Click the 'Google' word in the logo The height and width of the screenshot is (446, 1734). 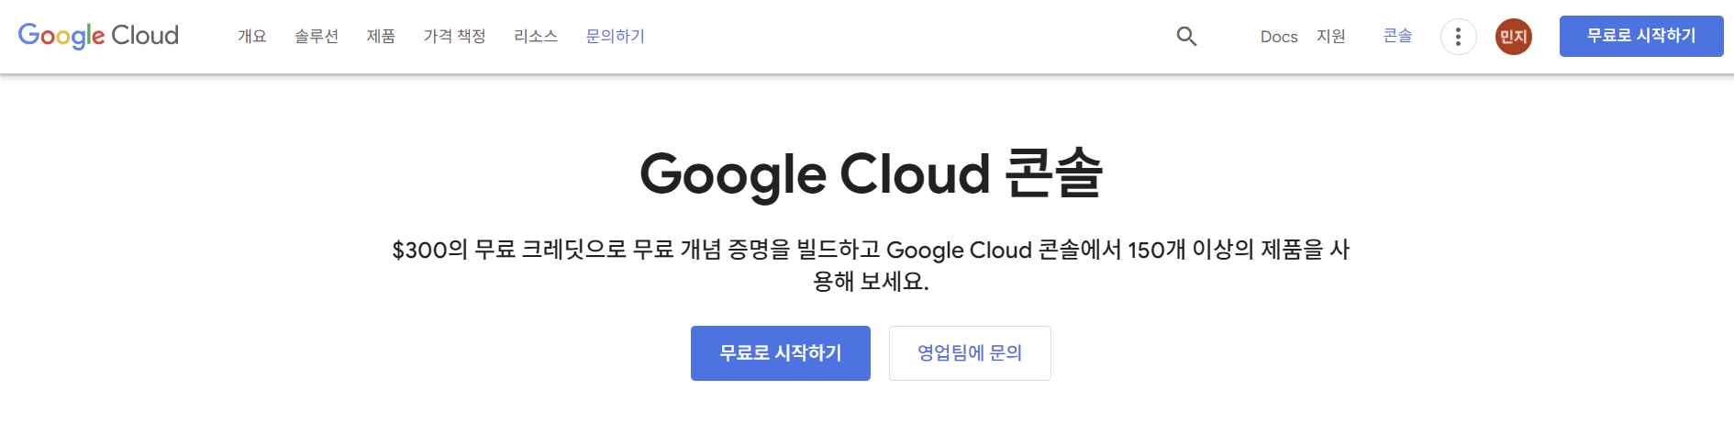(x=61, y=37)
